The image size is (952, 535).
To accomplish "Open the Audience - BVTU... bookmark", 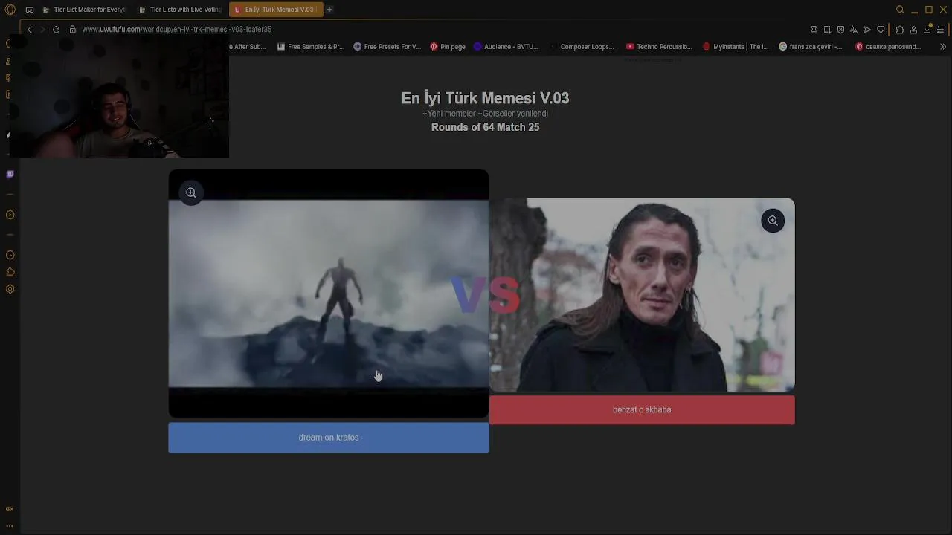I will [x=506, y=47].
